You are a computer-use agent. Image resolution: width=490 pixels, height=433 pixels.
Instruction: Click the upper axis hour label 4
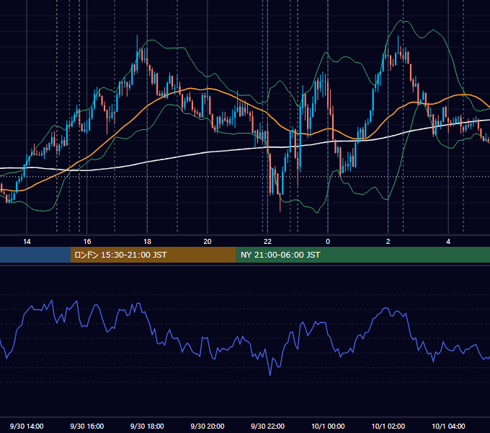(x=448, y=242)
